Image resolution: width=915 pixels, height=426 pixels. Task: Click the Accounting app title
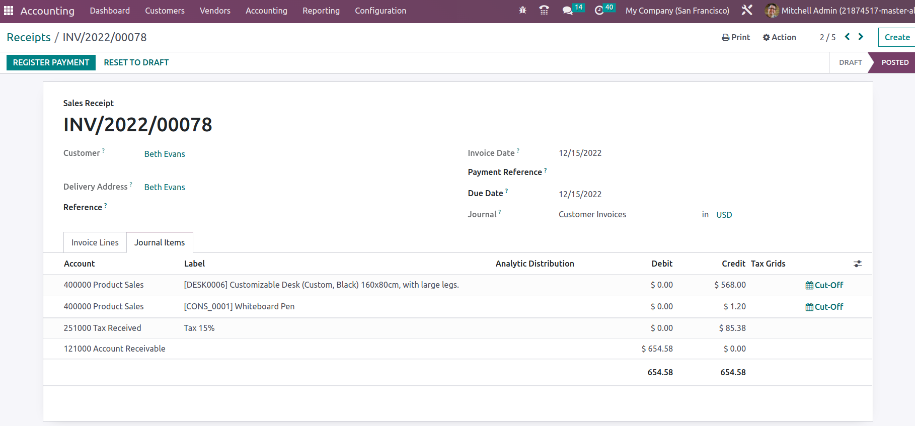(47, 11)
